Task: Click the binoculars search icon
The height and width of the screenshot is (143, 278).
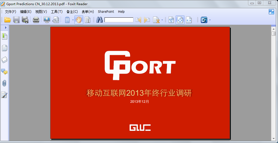Action: 100,20
